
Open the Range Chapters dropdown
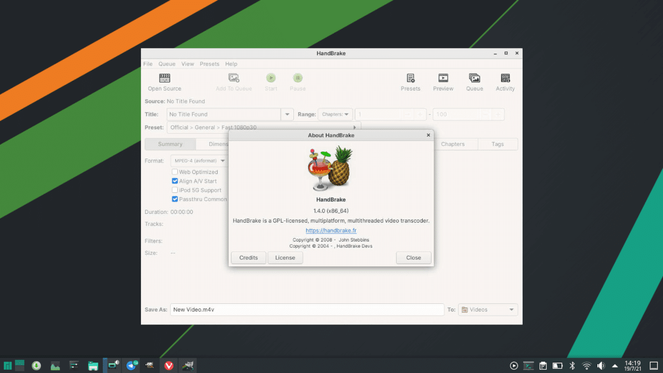(x=335, y=114)
